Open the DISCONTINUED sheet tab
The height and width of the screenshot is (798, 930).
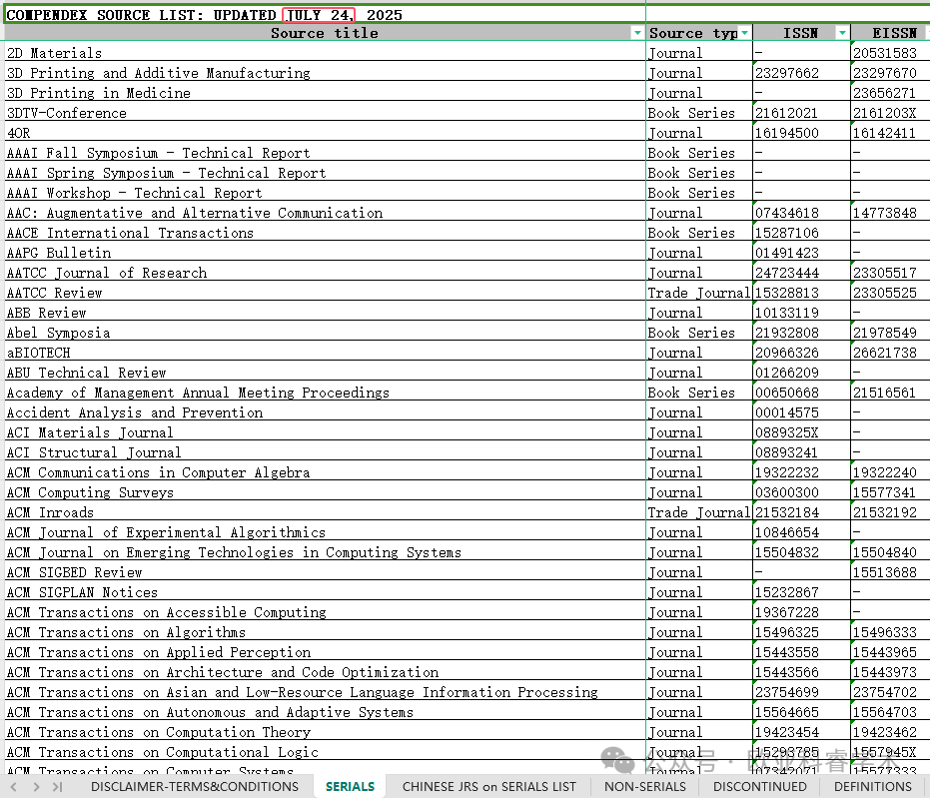point(760,787)
